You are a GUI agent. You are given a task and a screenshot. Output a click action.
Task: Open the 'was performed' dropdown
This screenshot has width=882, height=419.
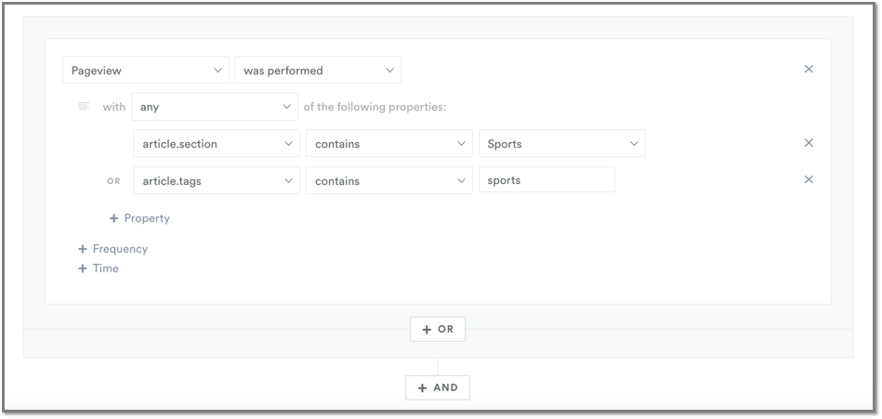click(318, 71)
